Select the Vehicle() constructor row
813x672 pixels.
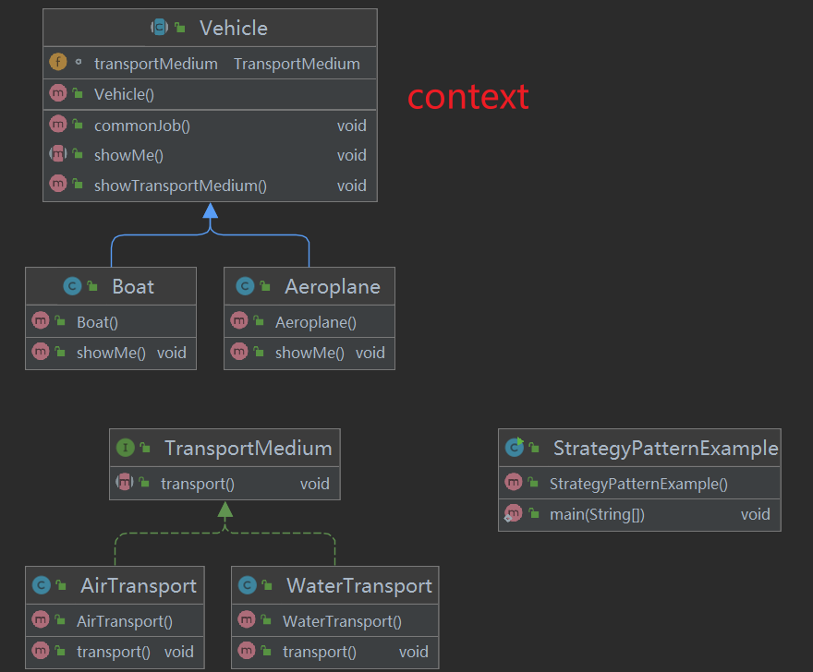coord(210,94)
